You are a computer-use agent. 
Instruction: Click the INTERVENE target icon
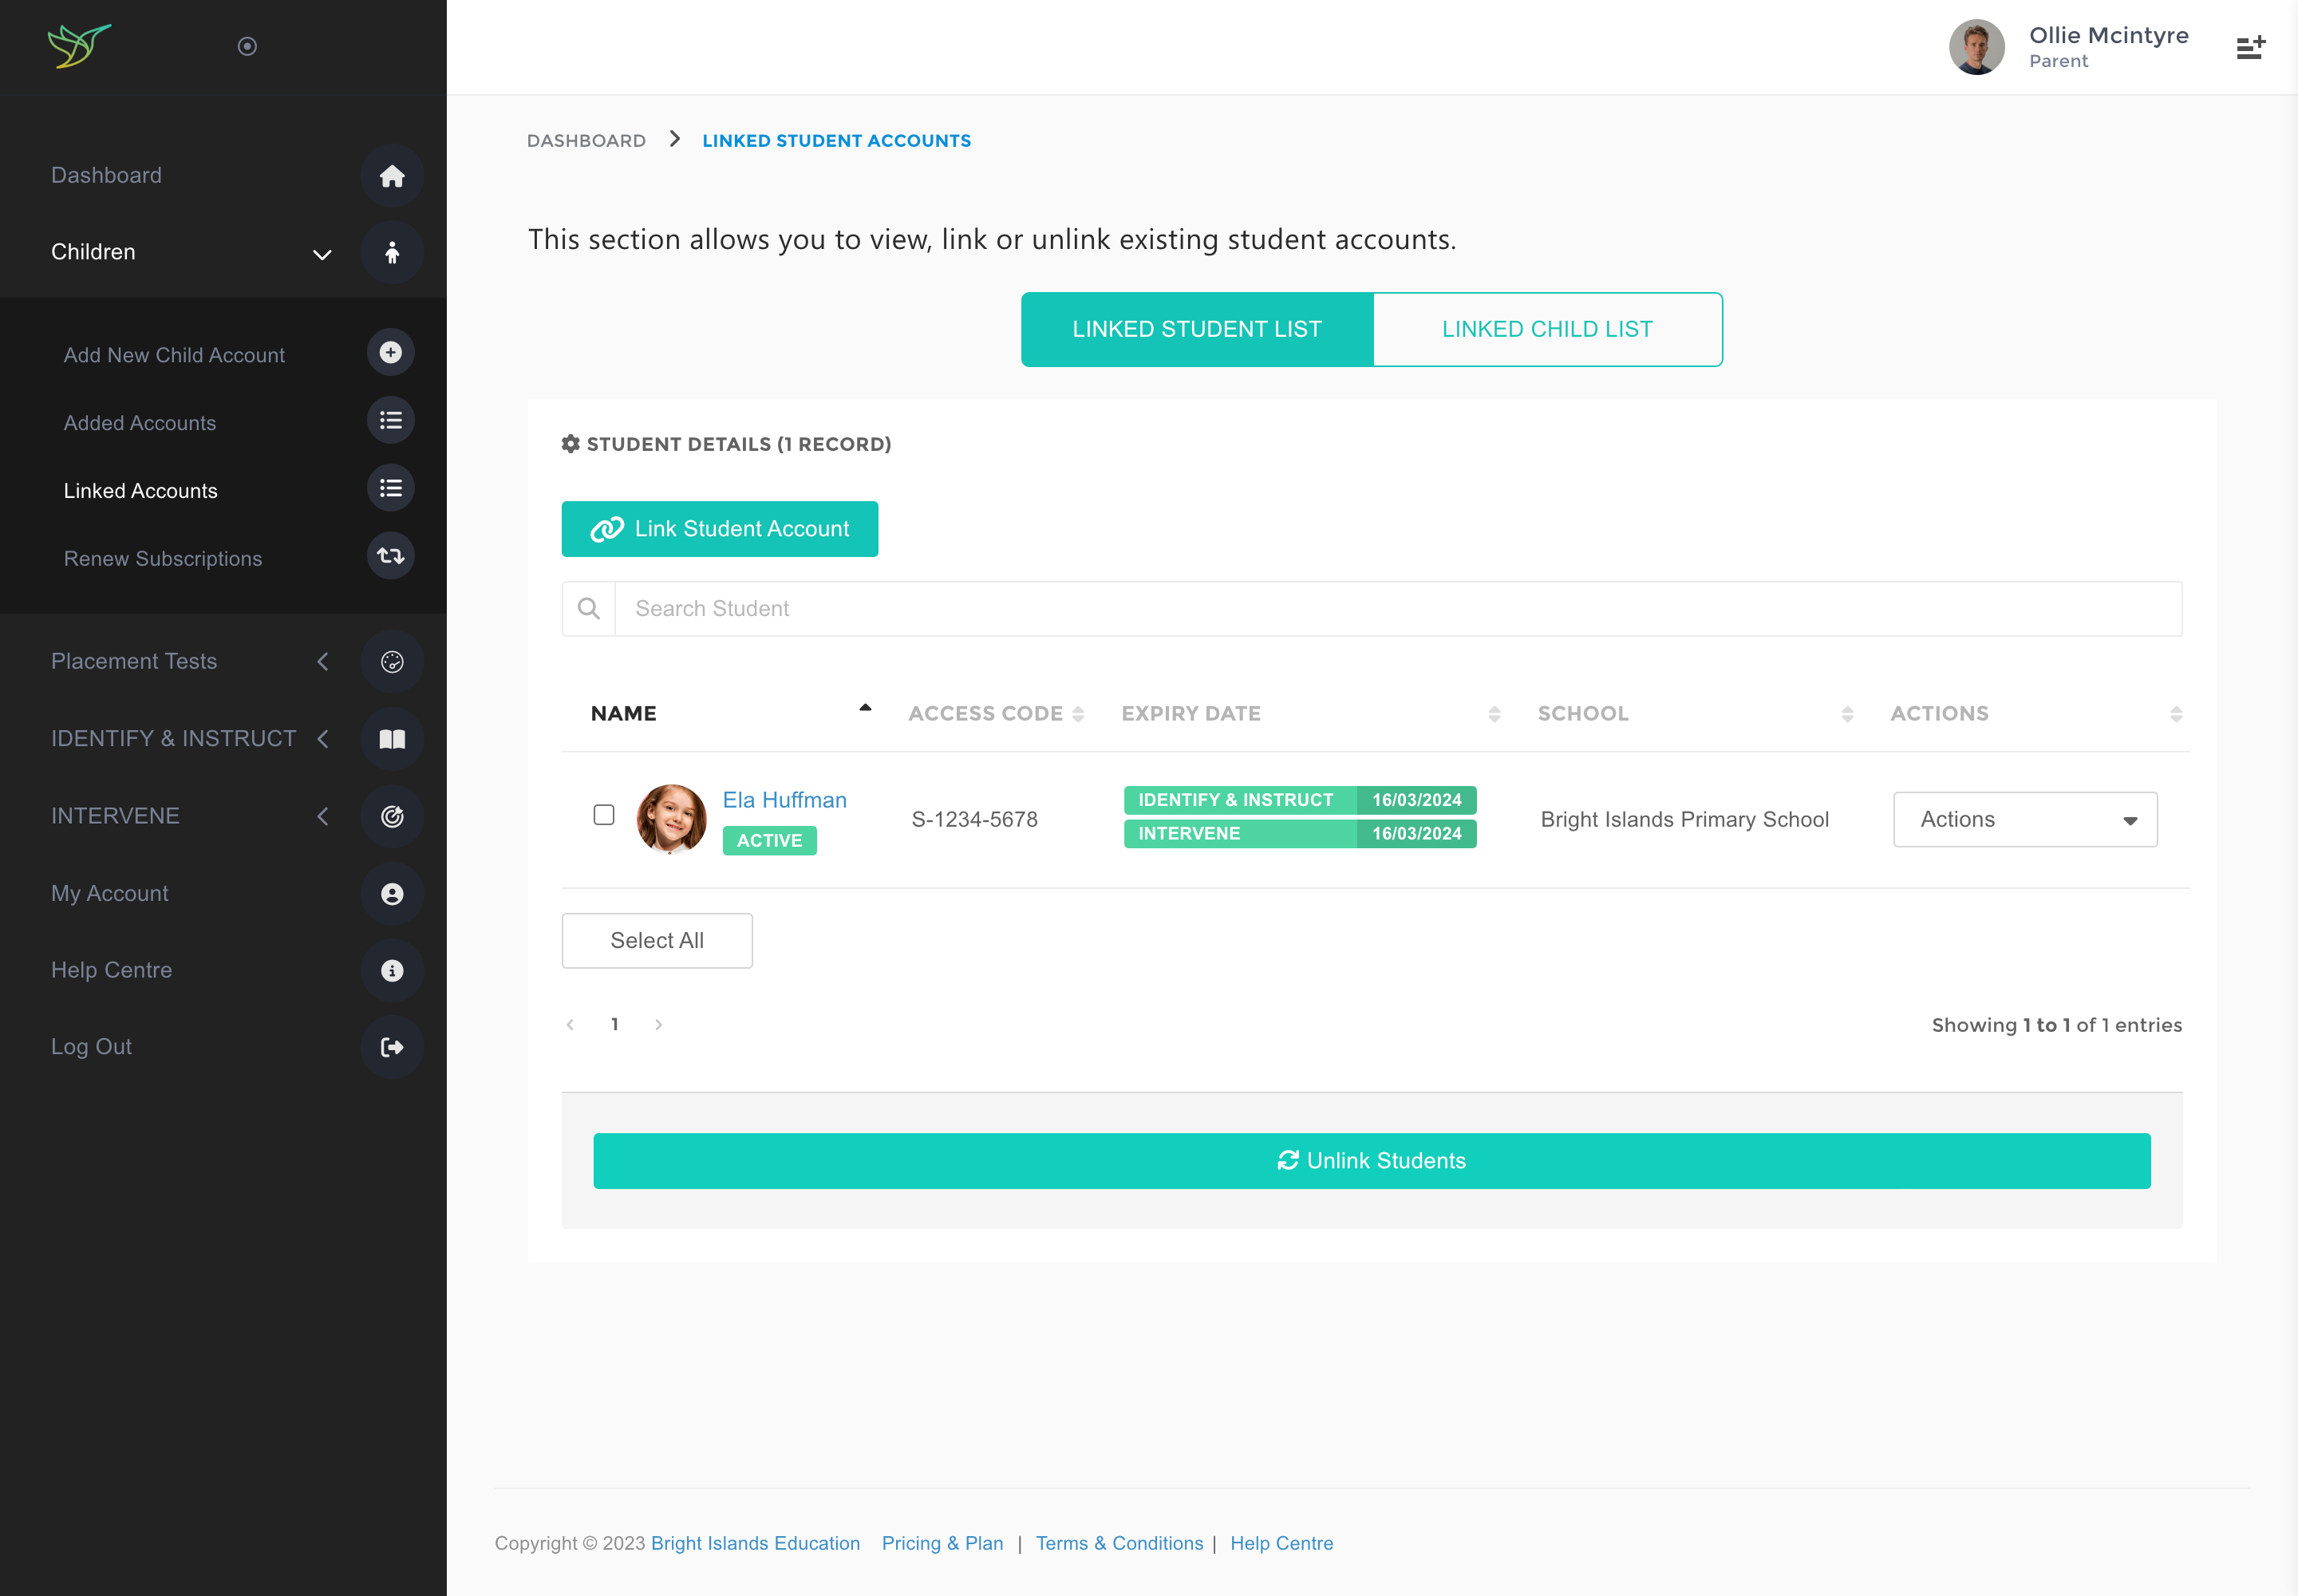point(391,816)
